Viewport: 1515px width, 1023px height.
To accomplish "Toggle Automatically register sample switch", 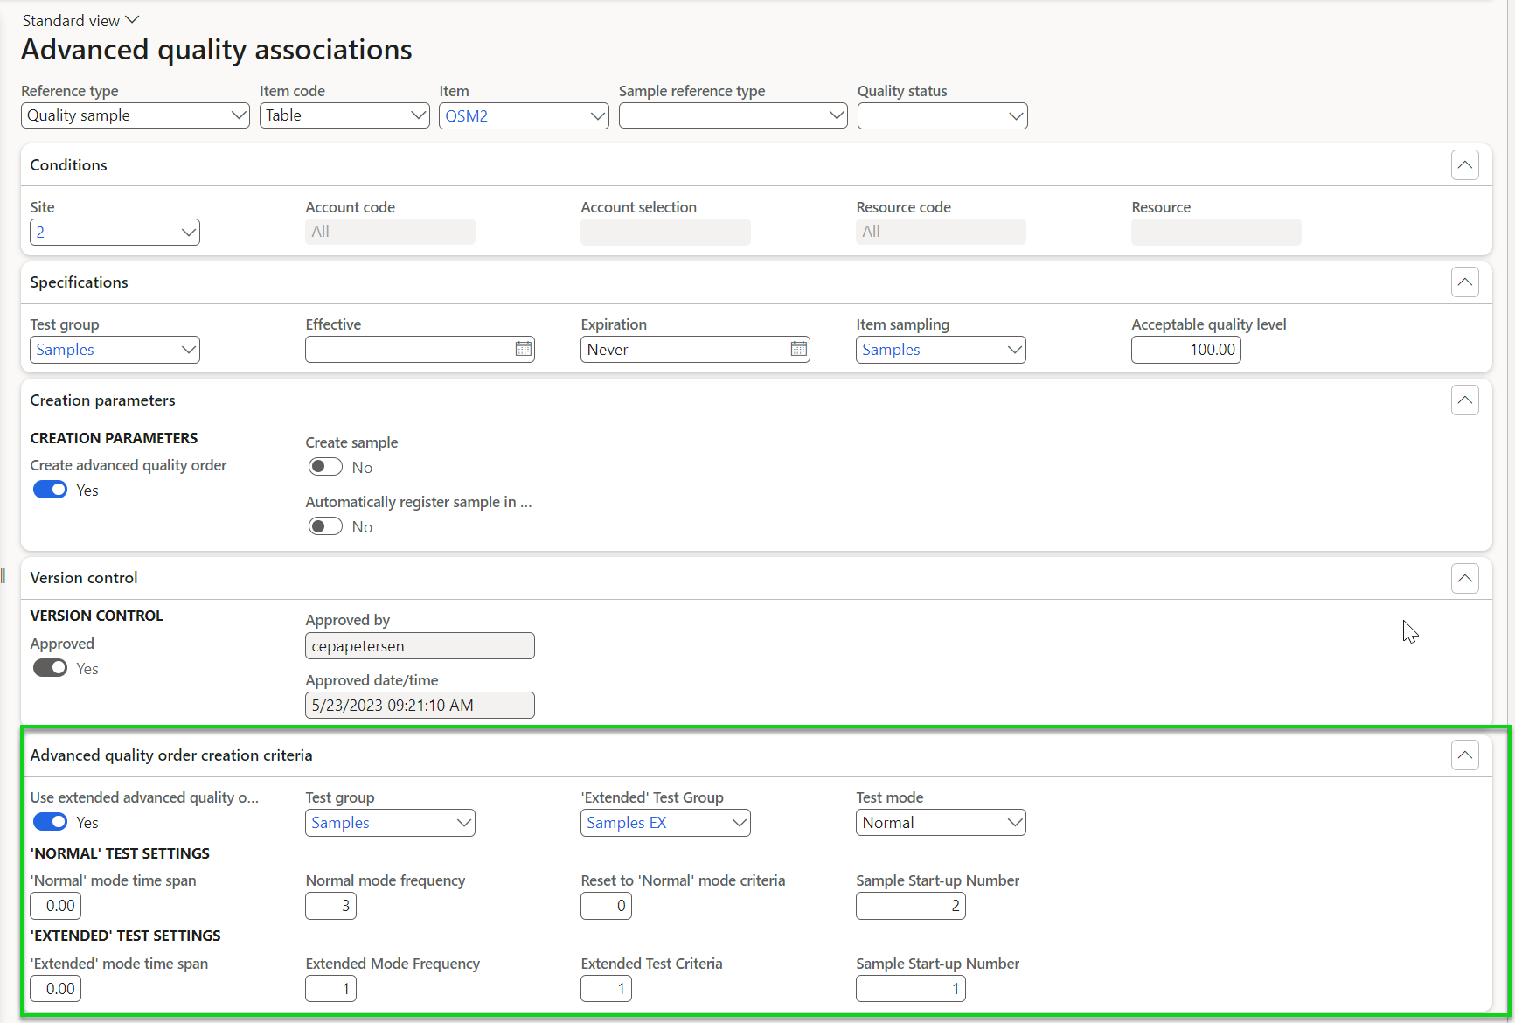I will coord(325,526).
